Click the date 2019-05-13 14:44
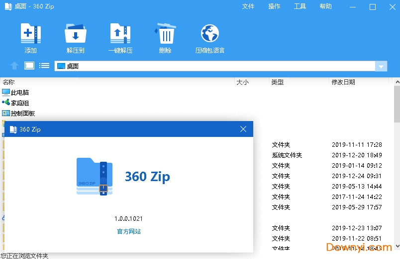The width and height of the screenshot is (400, 259). pyautogui.click(x=357, y=187)
